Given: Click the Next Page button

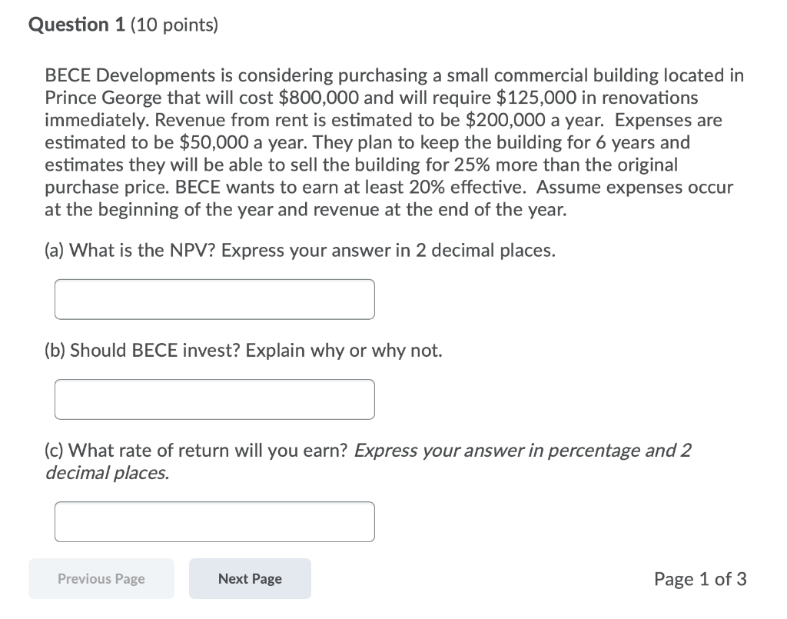Looking at the screenshot, I should pos(250,578).
